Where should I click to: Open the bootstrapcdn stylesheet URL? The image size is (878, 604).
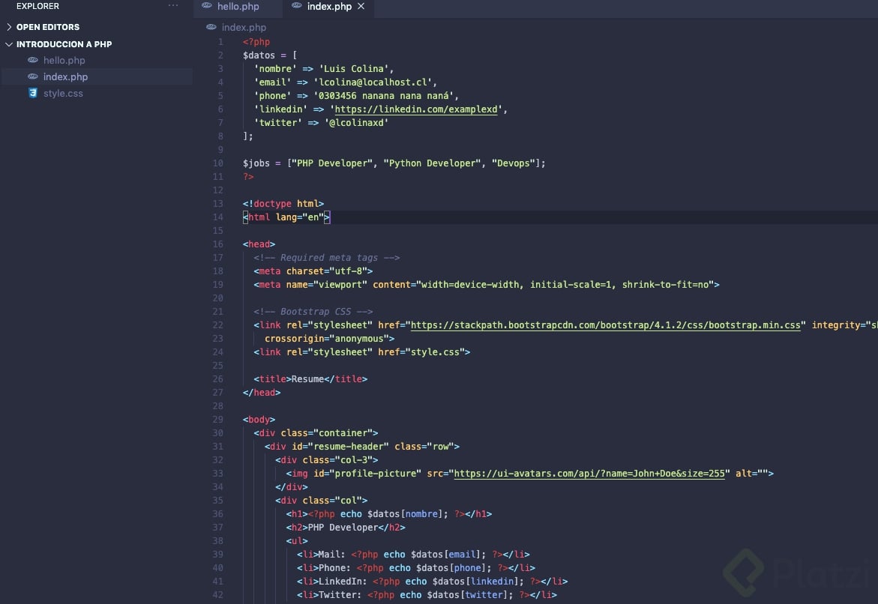[x=605, y=325]
